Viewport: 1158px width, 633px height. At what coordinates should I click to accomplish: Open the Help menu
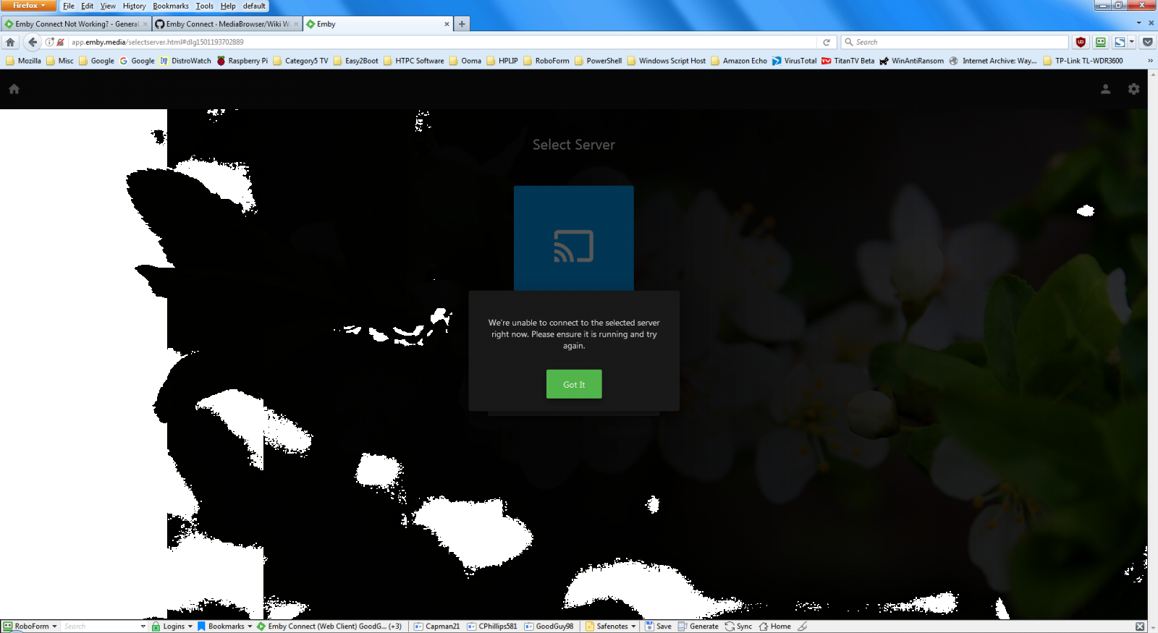pyautogui.click(x=228, y=6)
